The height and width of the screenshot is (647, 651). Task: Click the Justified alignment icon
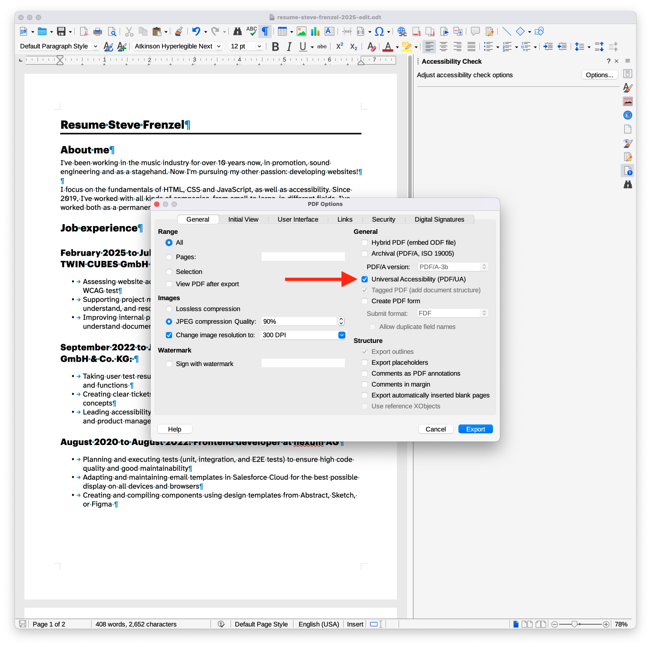click(x=472, y=47)
